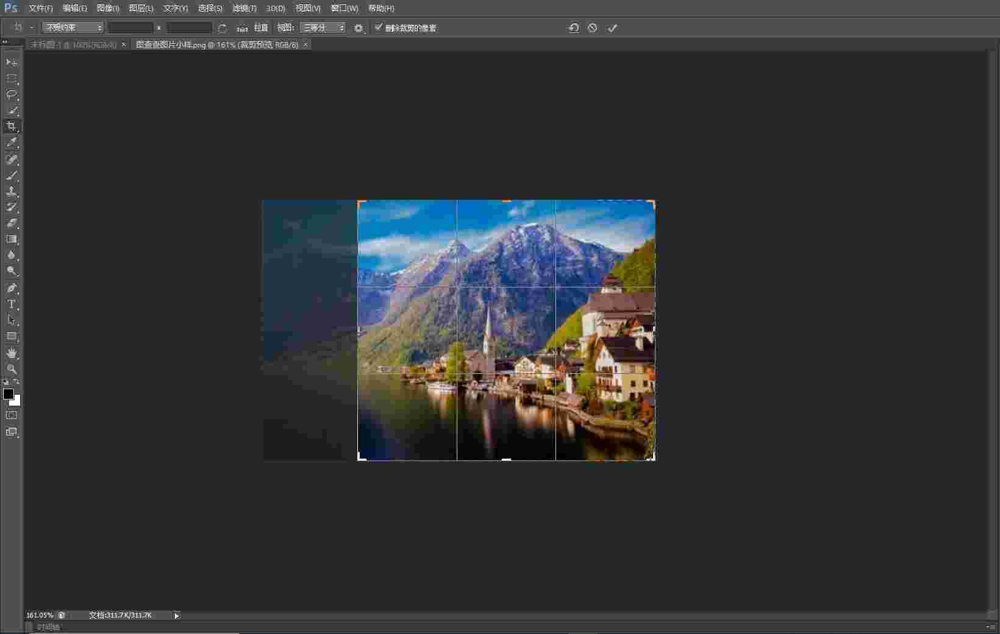Grab the Hand tool
1000x634 pixels.
12,353
